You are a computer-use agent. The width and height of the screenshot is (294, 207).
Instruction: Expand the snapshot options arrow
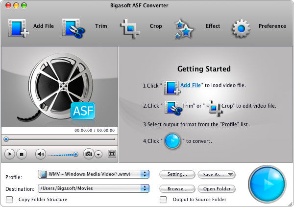(x=98, y=154)
